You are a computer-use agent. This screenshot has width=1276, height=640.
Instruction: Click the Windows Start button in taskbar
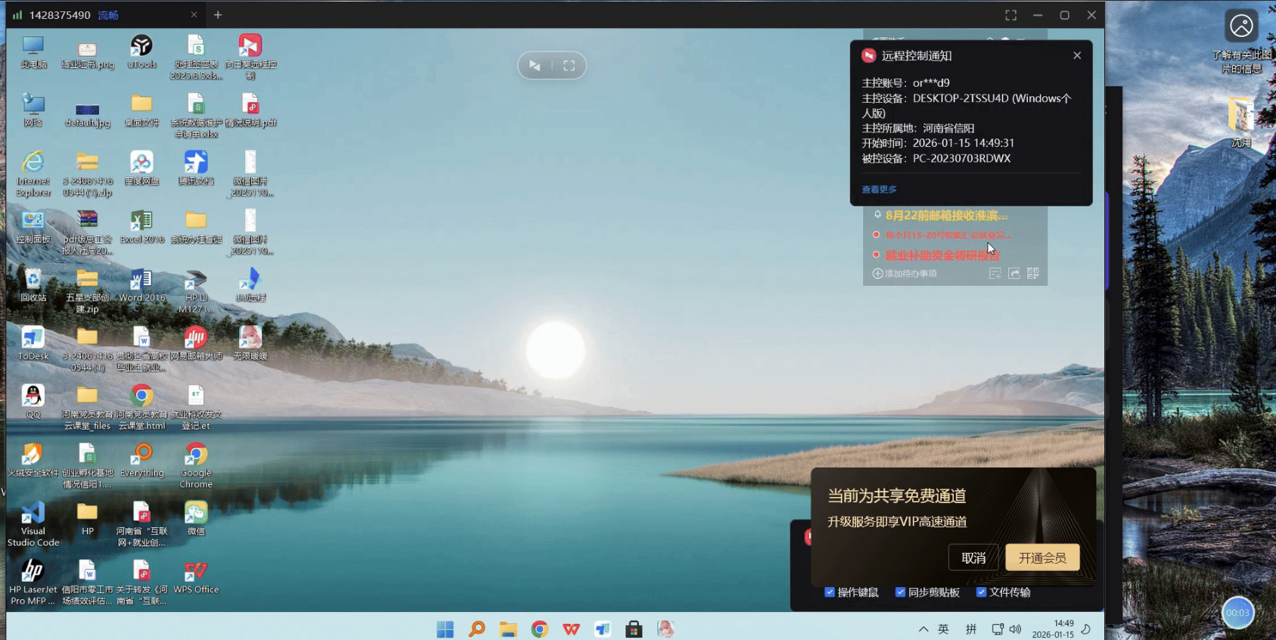coord(445,629)
